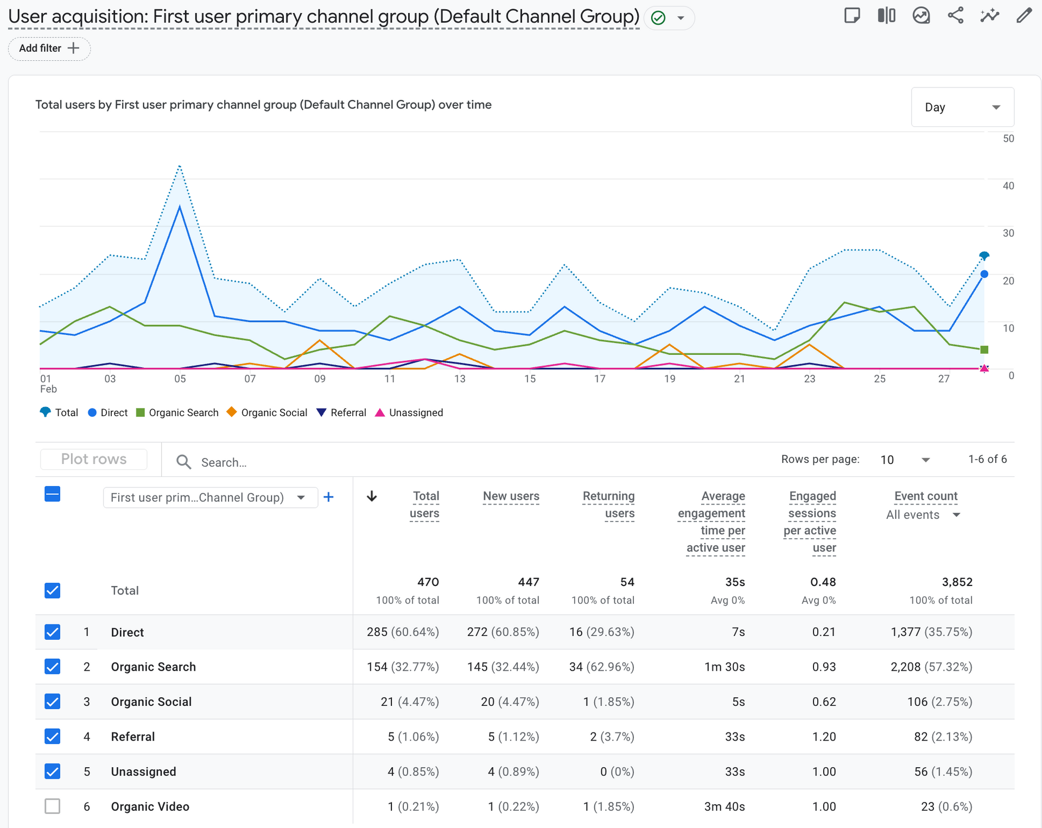Screen dimensions: 1042x828
Task: Check the Organic Video row checkbox
Action: [x=53, y=806]
